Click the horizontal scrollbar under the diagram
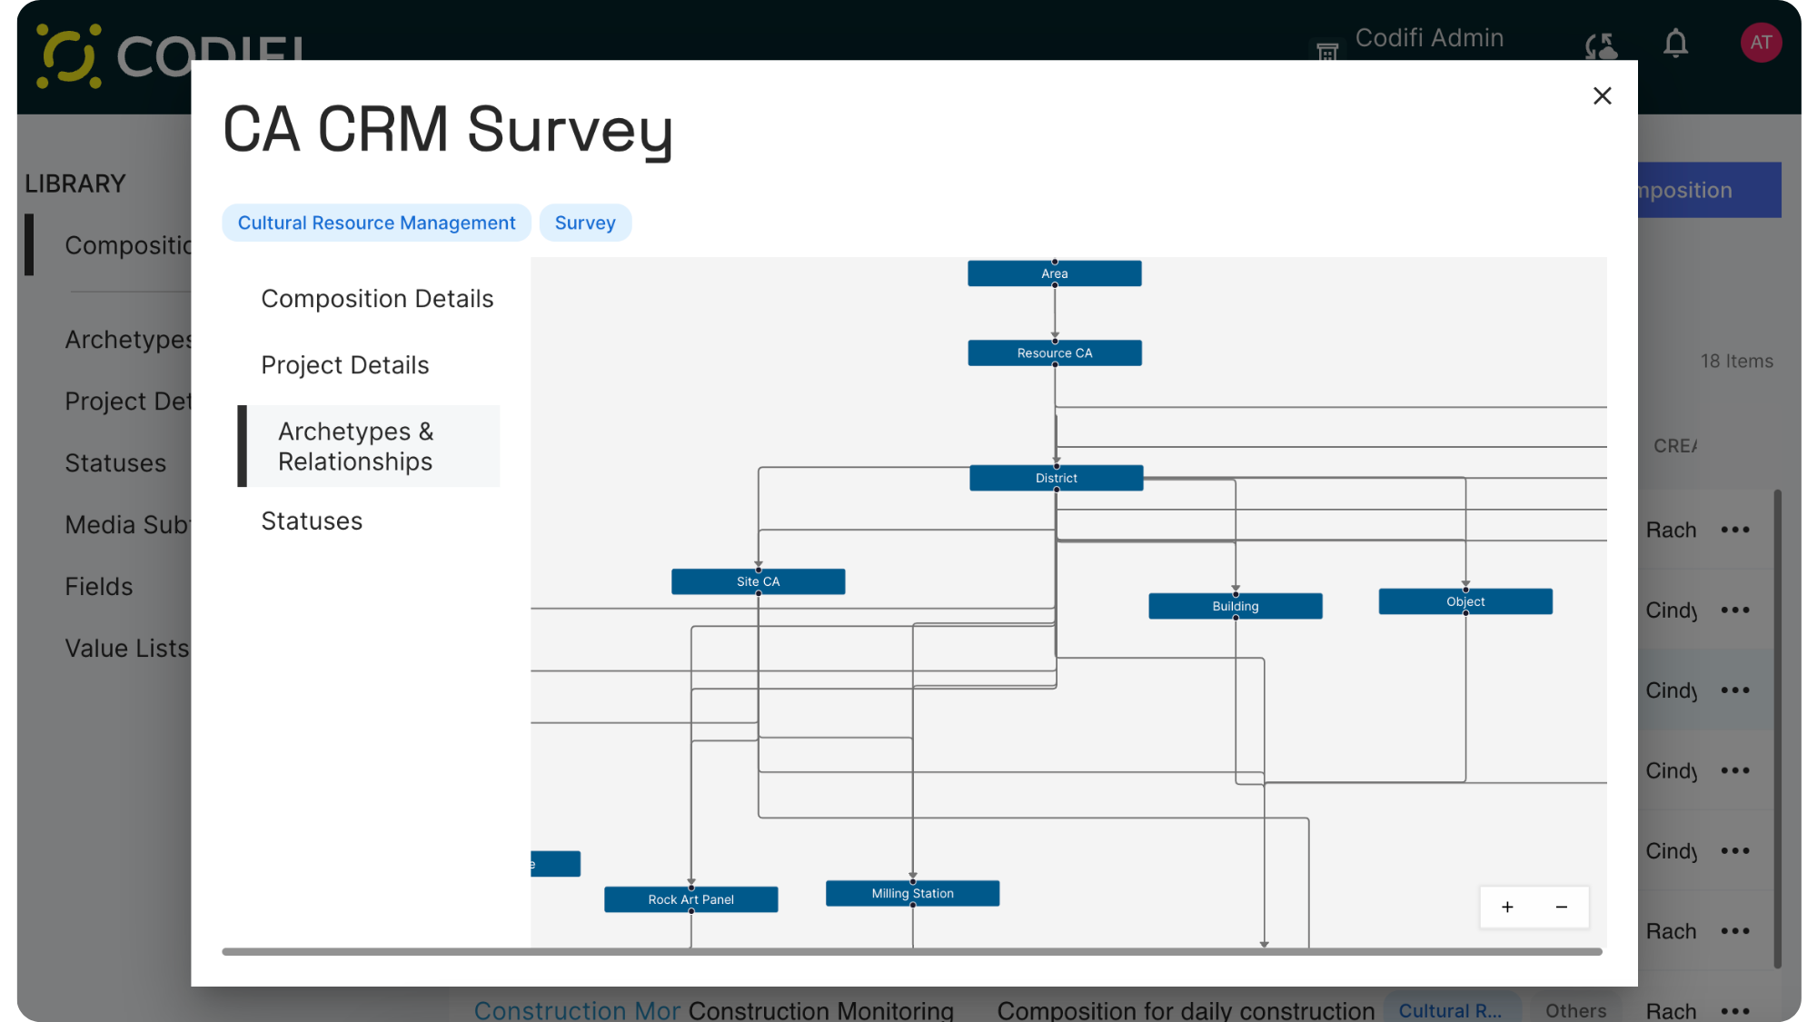The image size is (1817, 1022). click(x=911, y=951)
